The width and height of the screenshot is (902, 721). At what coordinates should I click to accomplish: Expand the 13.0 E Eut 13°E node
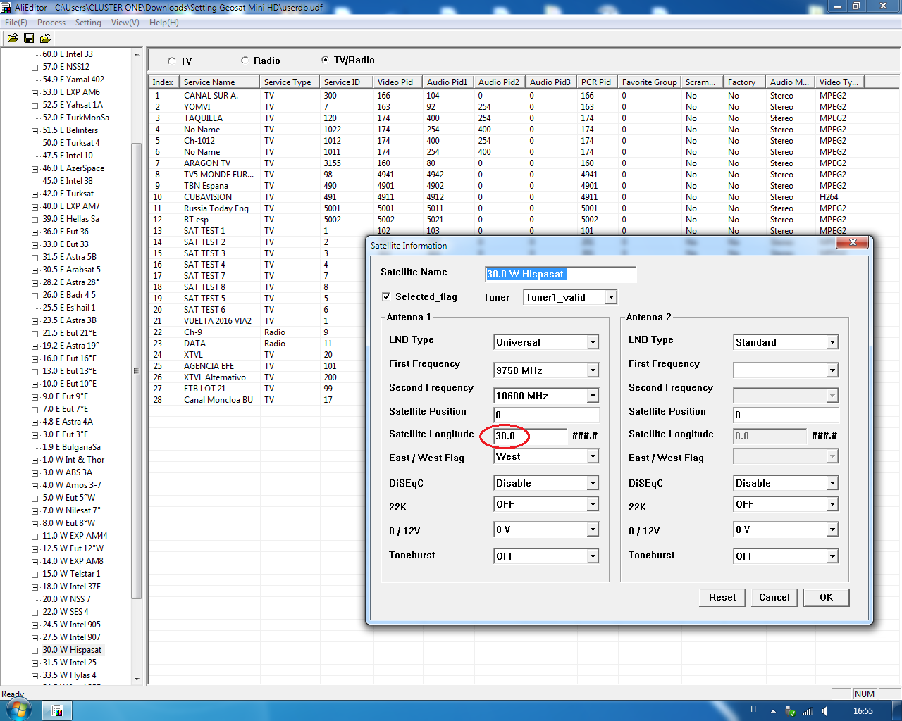35,372
